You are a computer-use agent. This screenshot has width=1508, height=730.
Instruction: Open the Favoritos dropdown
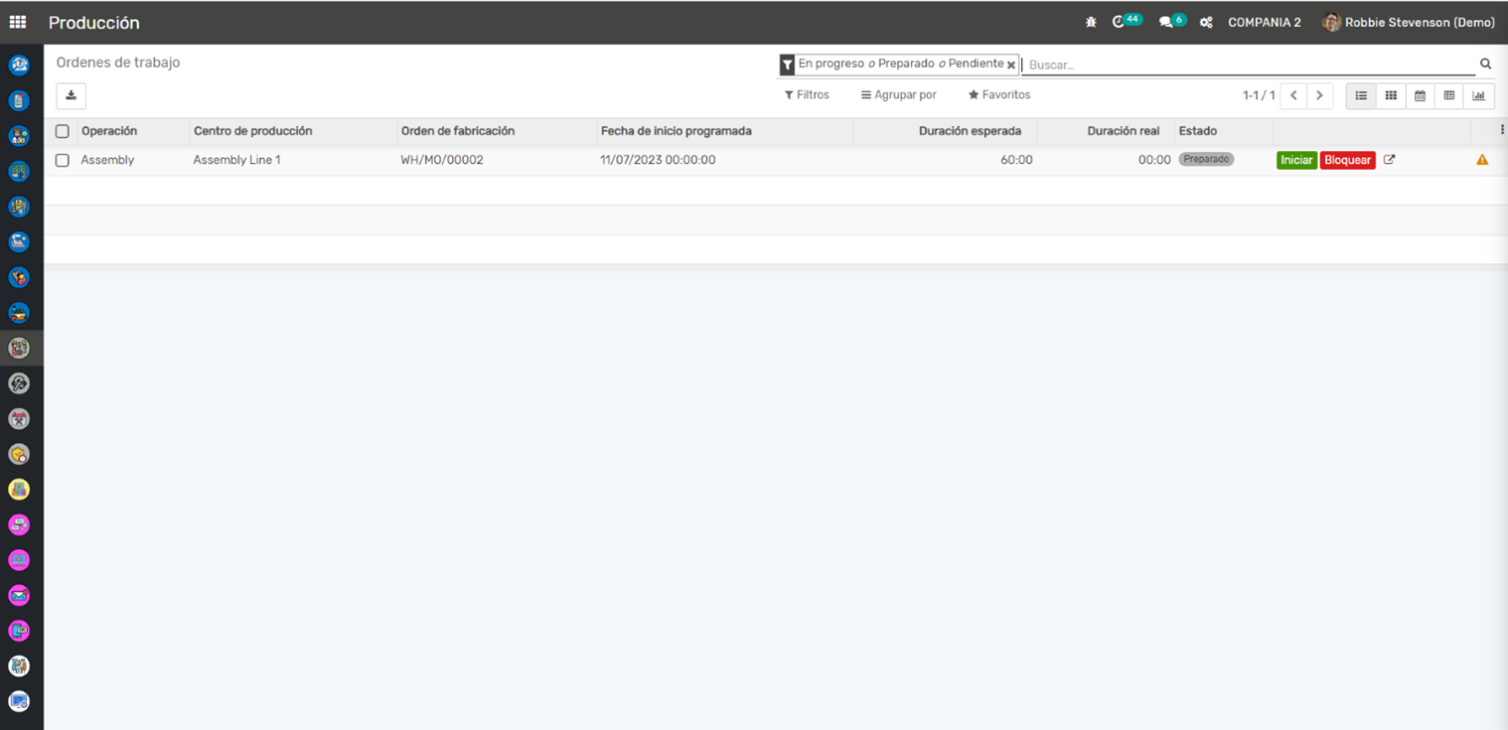click(999, 95)
